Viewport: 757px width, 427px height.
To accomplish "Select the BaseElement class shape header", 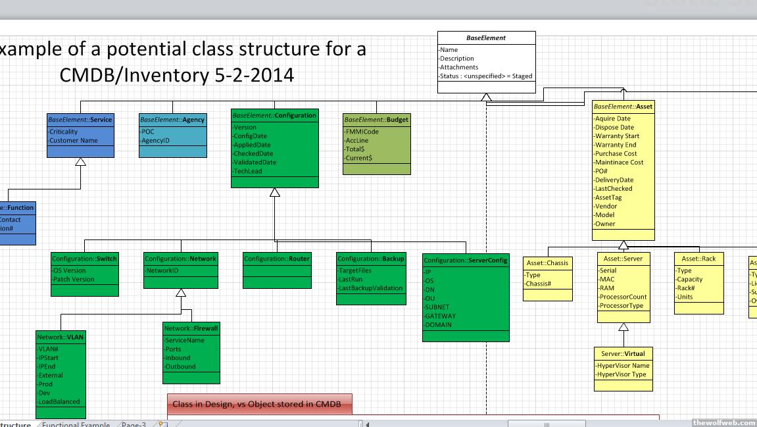I will point(486,38).
